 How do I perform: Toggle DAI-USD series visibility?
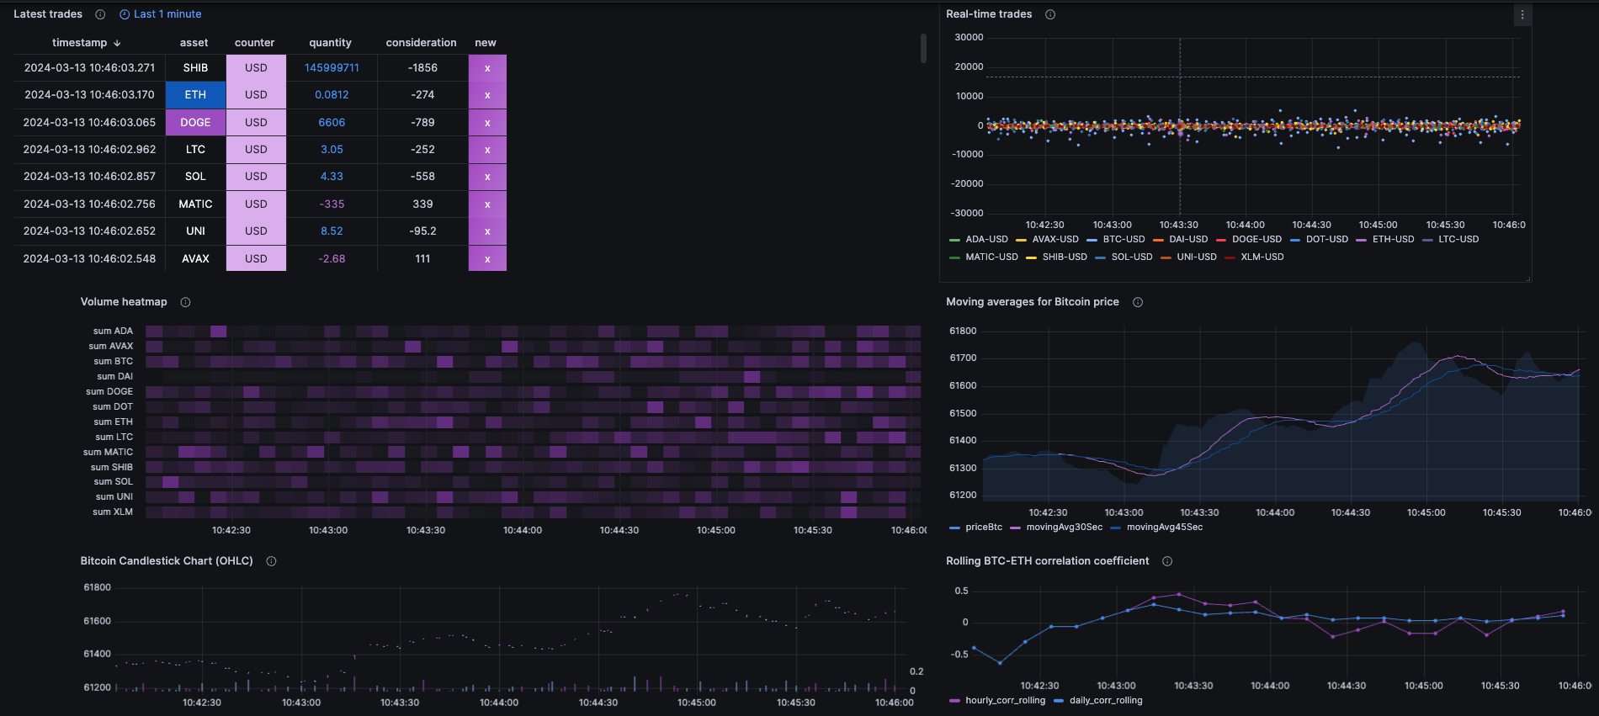point(1188,239)
